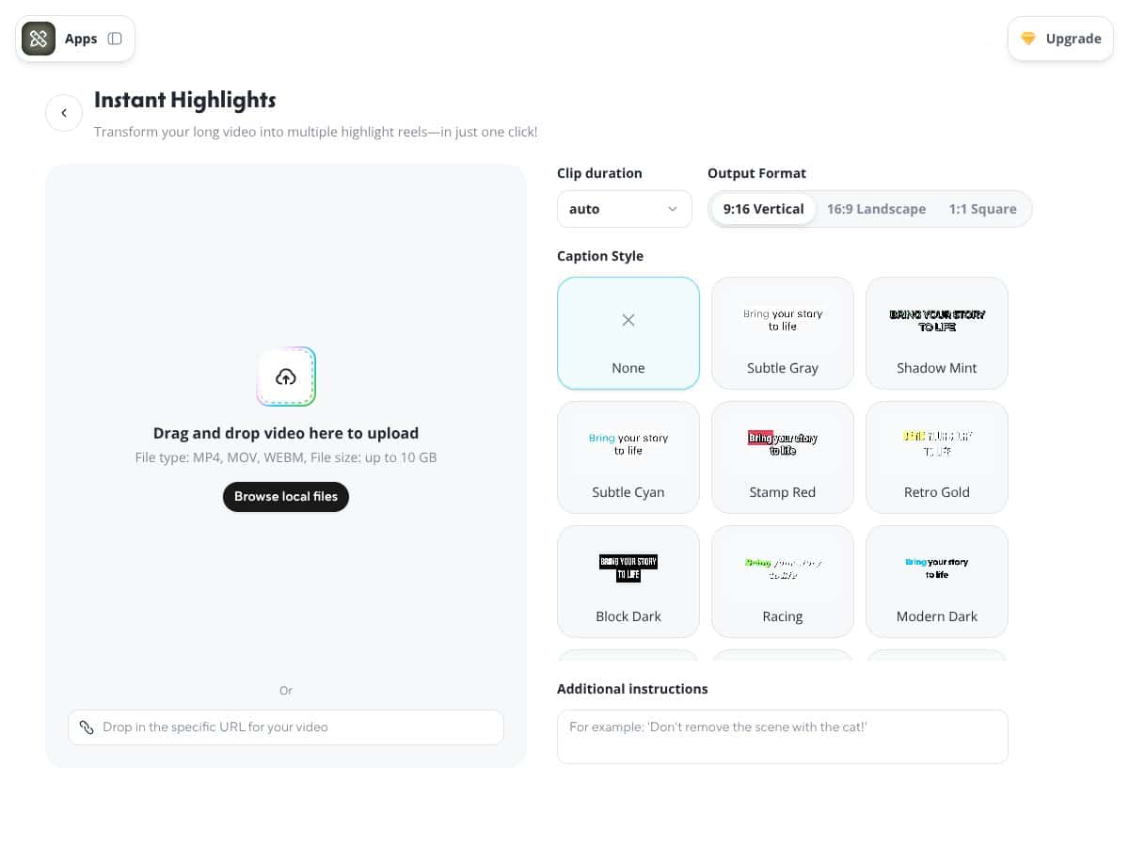This screenshot has height=847, width=1129.
Task: Click the 'Additional instructions' label
Action: click(x=632, y=689)
